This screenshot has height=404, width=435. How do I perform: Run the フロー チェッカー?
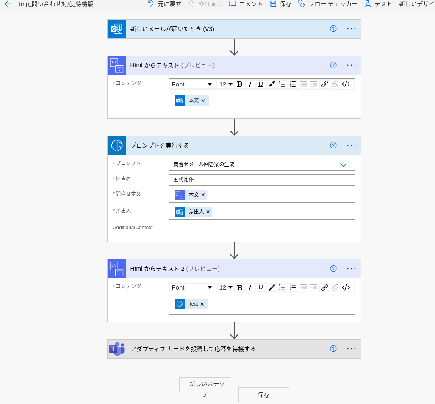coord(328,4)
